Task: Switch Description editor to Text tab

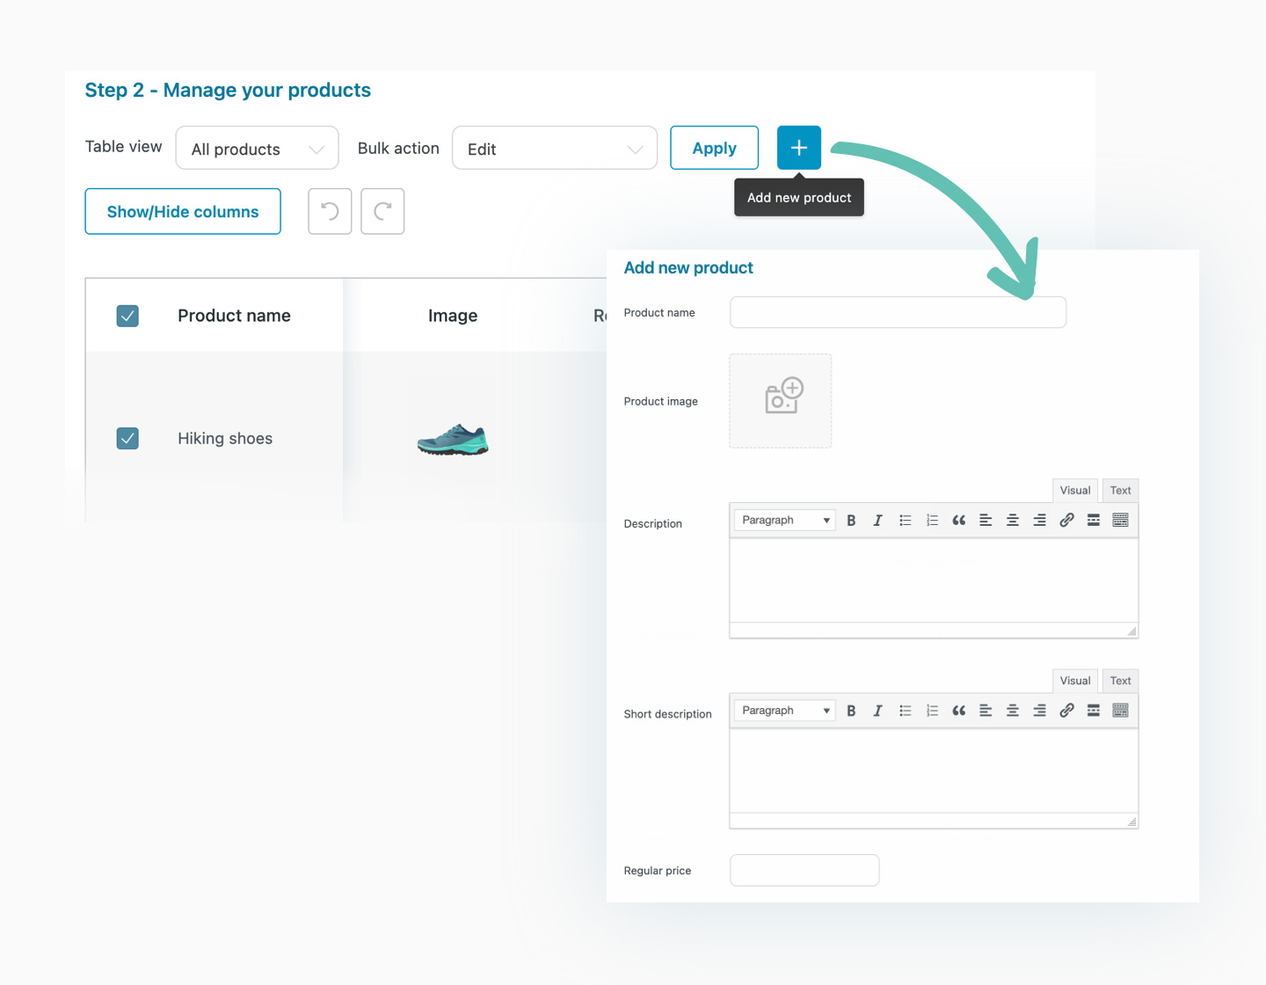Action: tap(1120, 491)
